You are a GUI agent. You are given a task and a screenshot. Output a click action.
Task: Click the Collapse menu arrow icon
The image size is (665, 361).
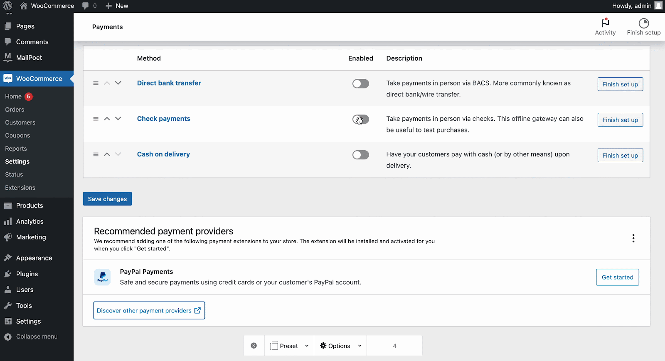(x=8, y=337)
